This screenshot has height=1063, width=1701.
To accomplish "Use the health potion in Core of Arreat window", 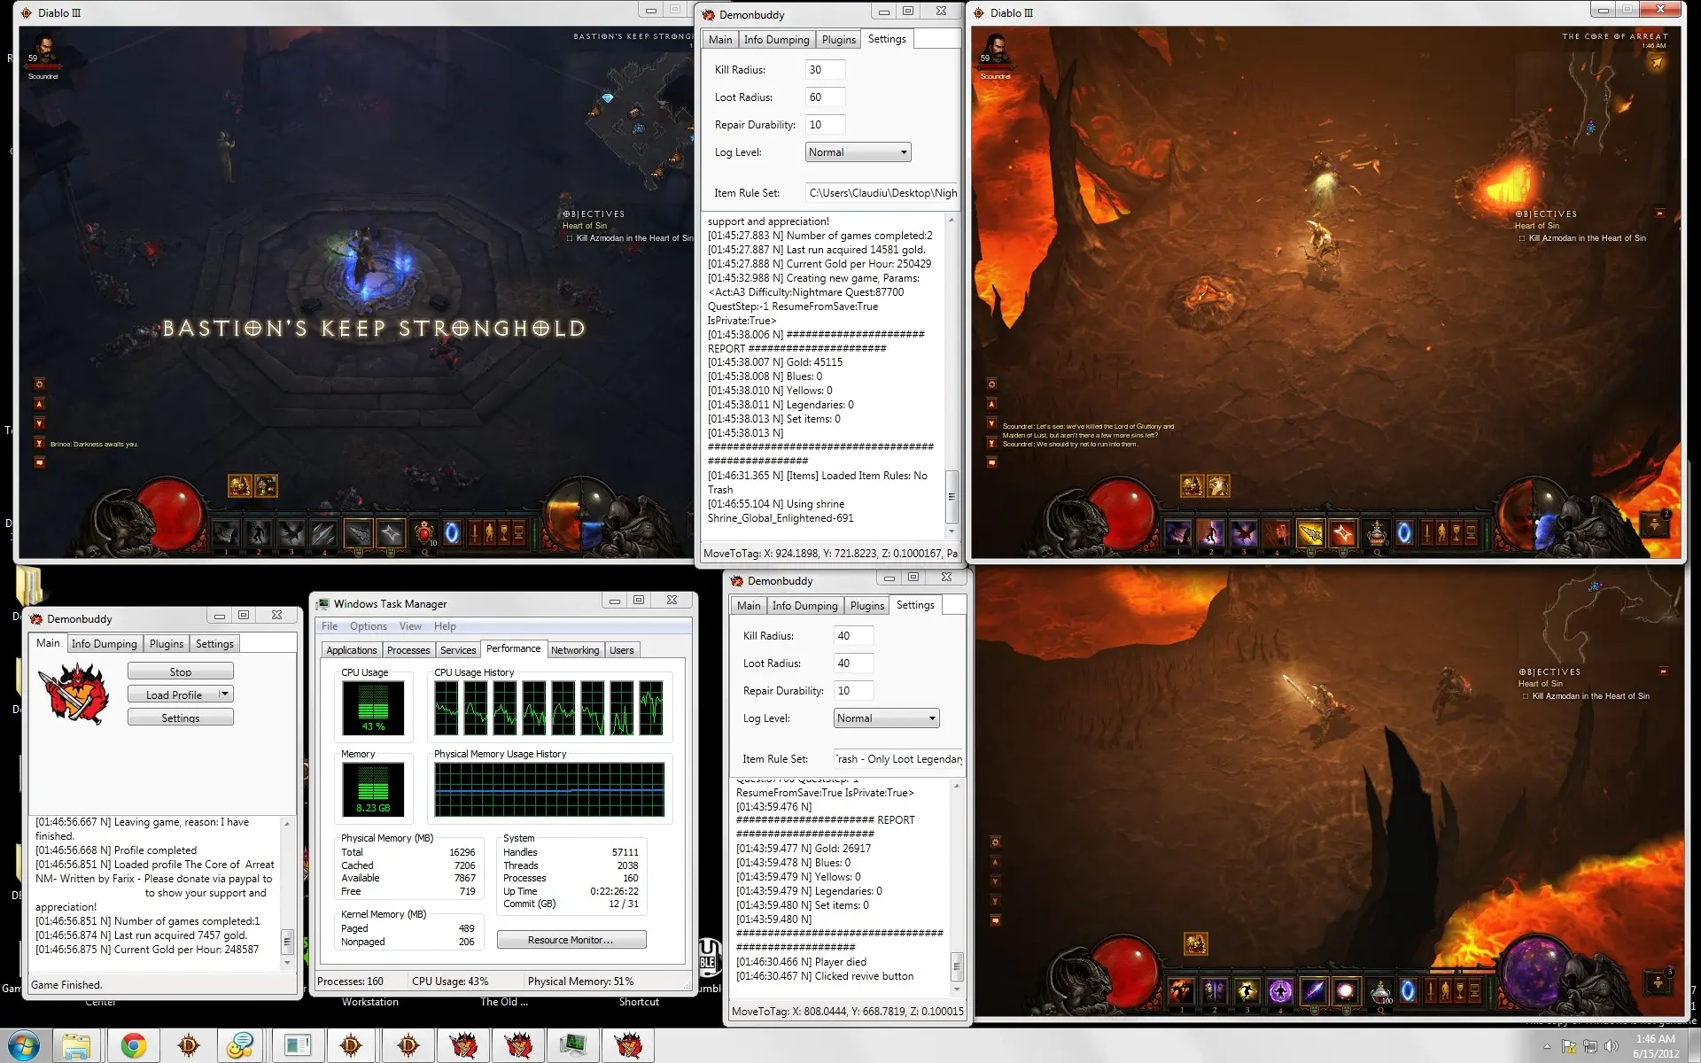I will [x=1377, y=532].
